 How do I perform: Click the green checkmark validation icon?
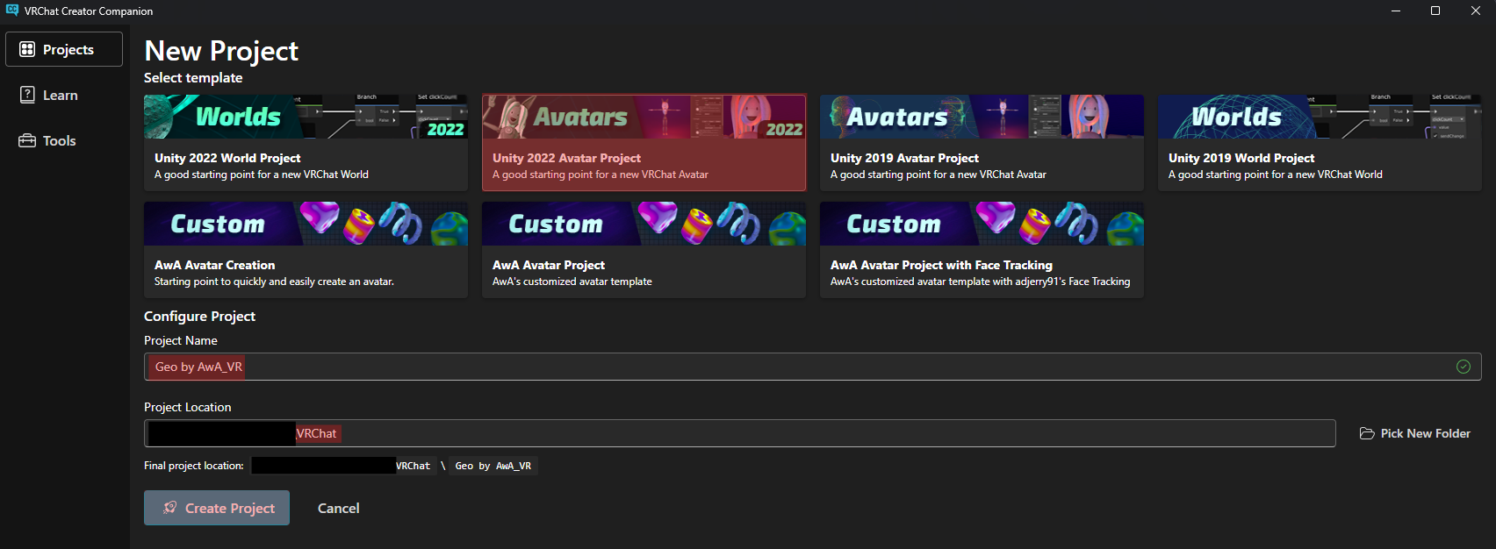click(x=1464, y=367)
